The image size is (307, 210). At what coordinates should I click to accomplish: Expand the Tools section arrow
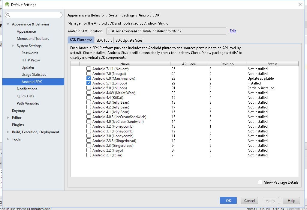pyautogui.click(x=8, y=139)
